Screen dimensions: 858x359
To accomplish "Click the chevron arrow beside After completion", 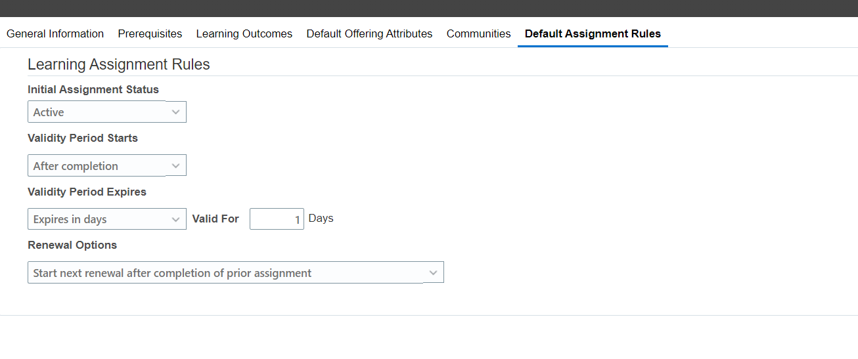I will (x=176, y=166).
